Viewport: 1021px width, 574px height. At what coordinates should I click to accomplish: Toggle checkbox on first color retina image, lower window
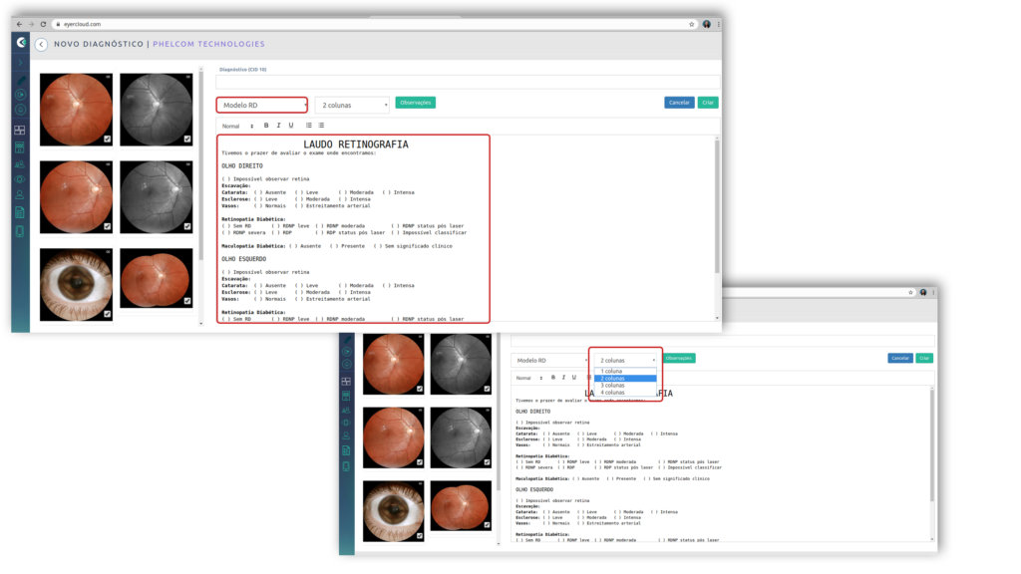point(420,389)
